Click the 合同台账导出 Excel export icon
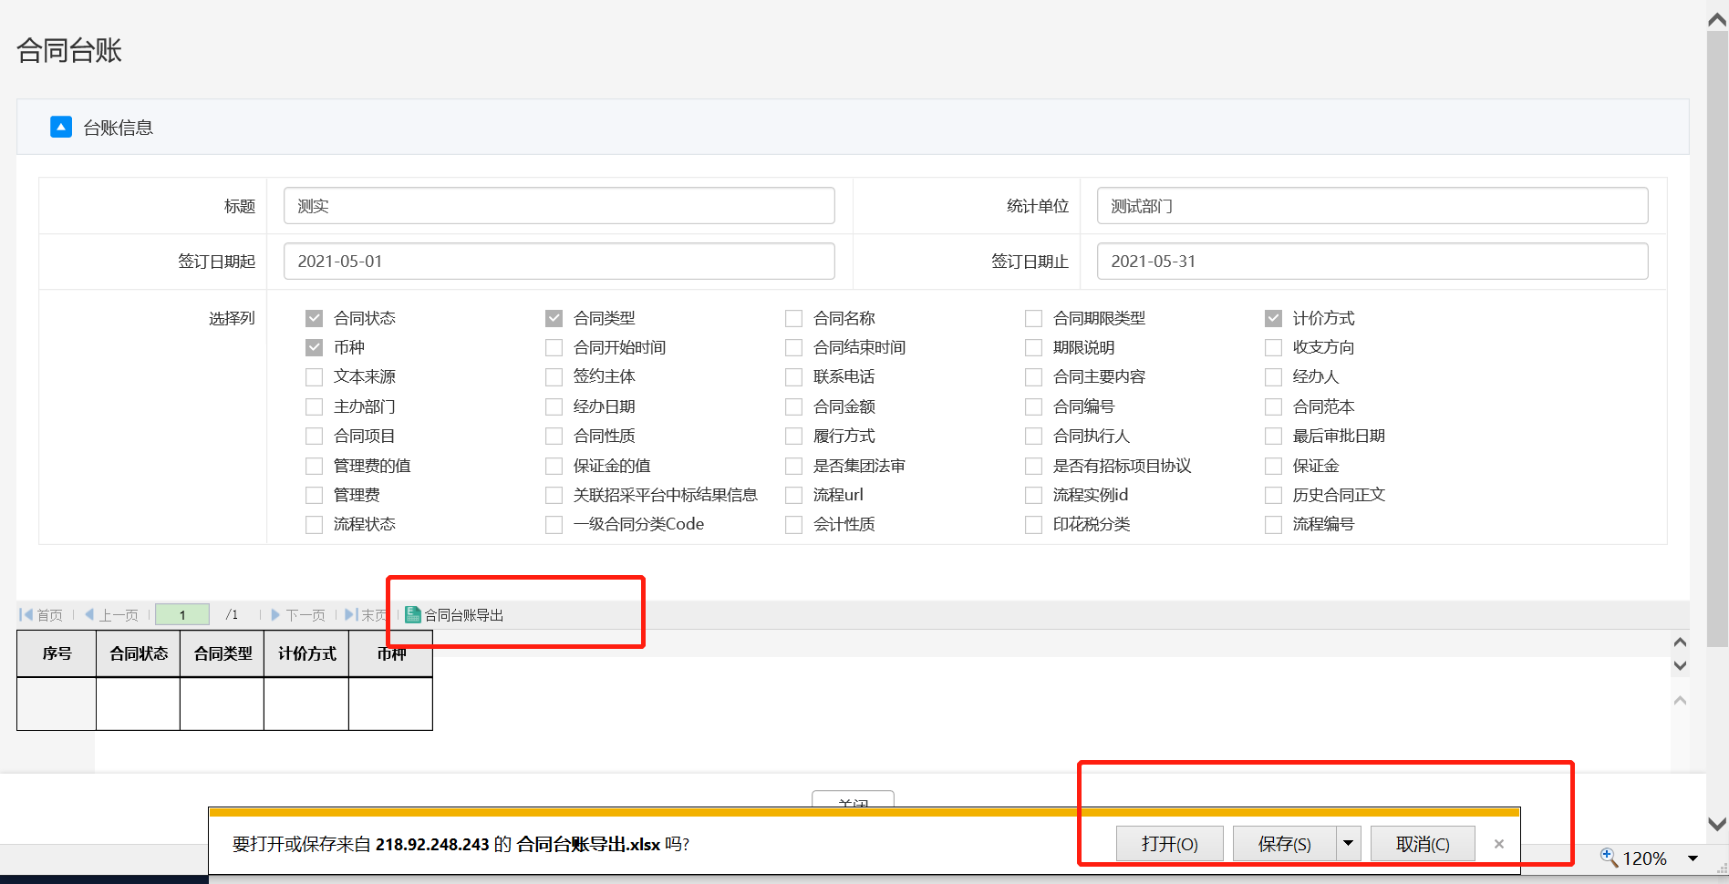The image size is (1729, 884). pos(413,615)
